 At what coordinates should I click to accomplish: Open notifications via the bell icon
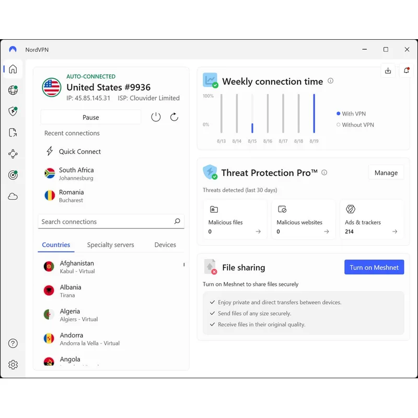(x=407, y=71)
